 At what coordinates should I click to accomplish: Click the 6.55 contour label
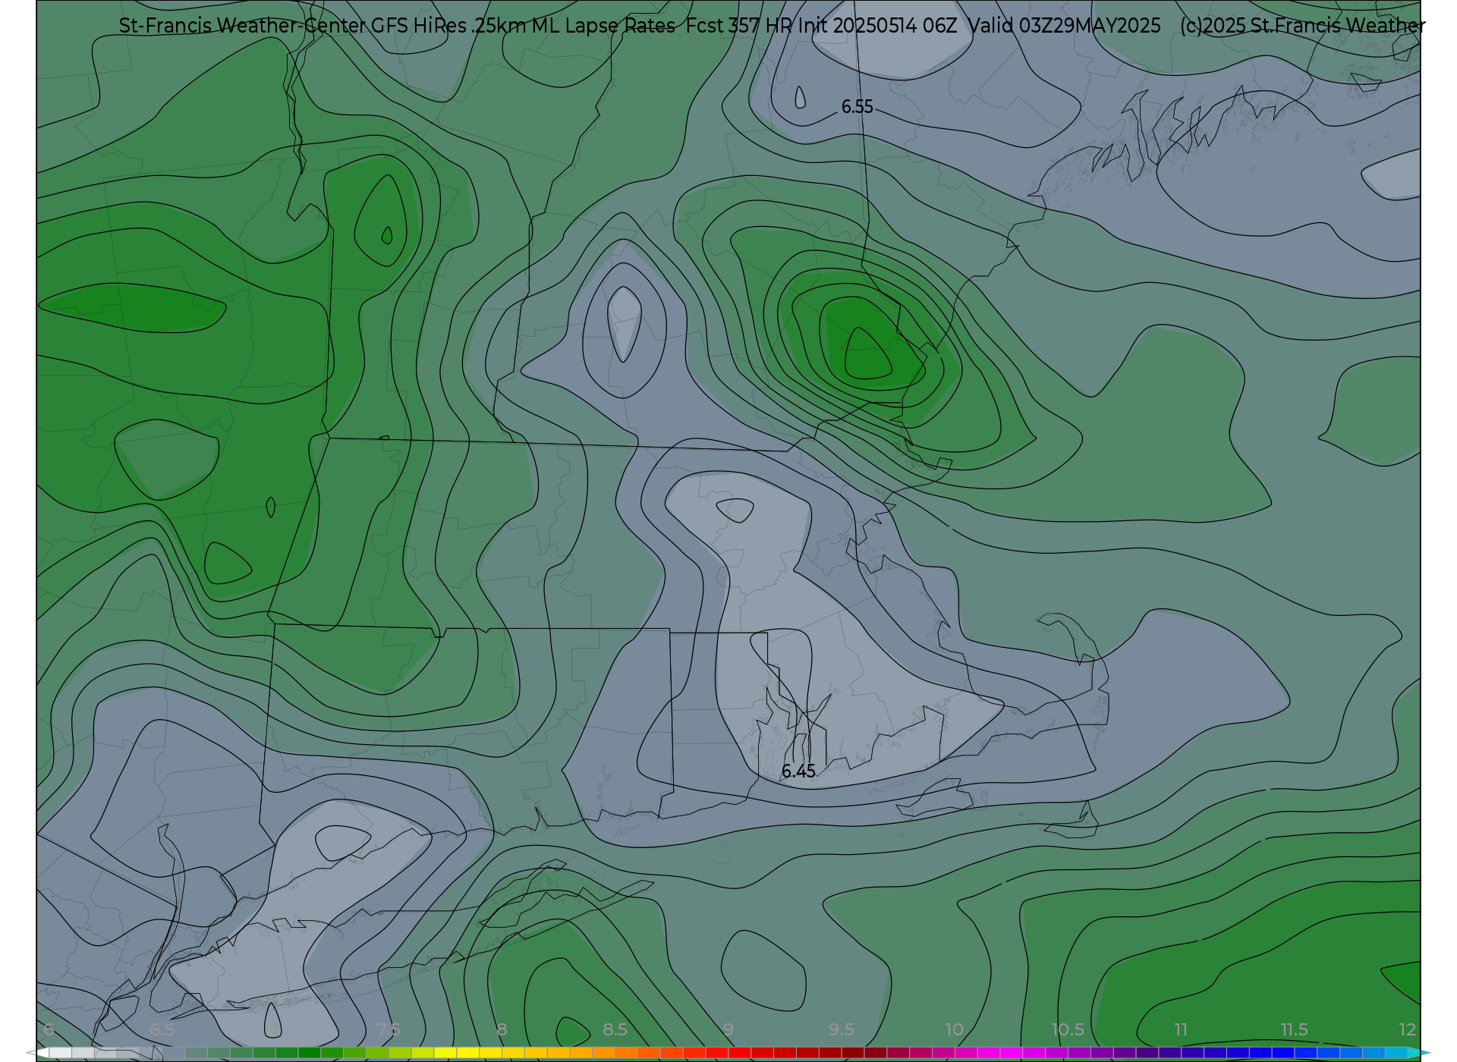[x=857, y=107]
